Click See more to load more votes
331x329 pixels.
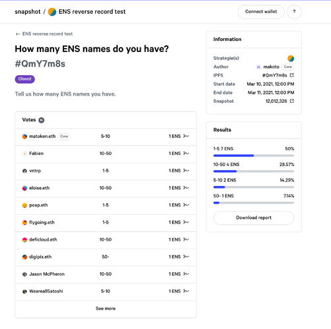(x=106, y=309)
